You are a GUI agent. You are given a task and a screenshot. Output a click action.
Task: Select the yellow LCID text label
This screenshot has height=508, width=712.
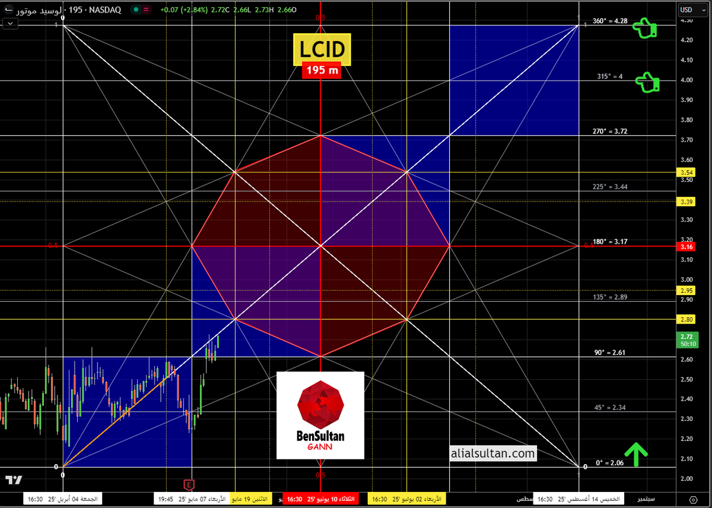coord(321,50)
